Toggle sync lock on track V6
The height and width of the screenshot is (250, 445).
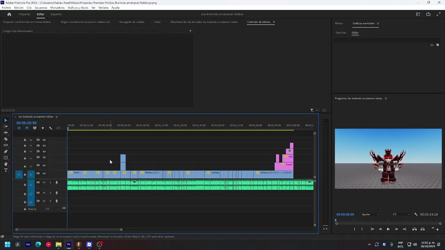pos(38,140)
